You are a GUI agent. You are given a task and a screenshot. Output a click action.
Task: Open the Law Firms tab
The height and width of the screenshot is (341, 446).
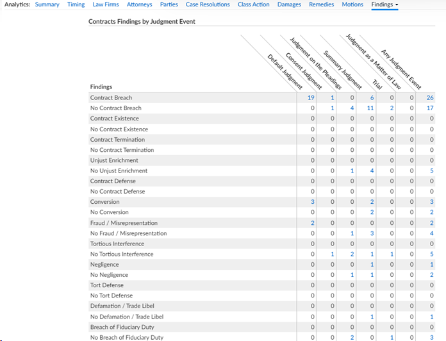[x=106, y=4]
